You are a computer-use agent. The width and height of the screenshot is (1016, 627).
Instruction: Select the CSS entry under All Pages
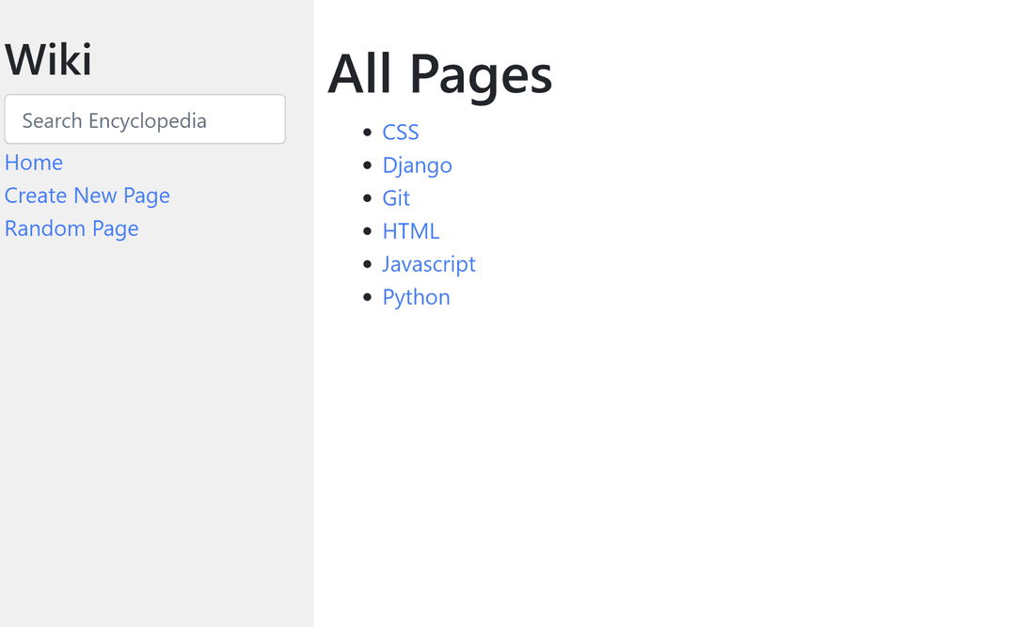tap(401, 133)
